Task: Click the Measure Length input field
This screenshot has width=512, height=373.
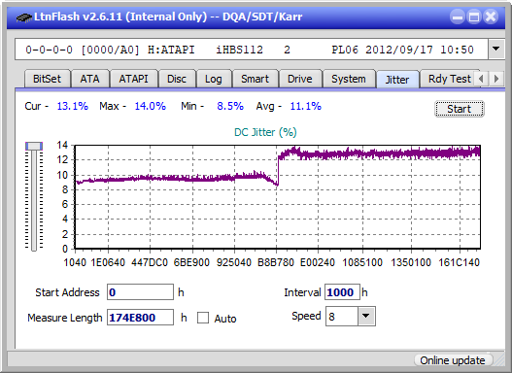Action: pos(141,318)
